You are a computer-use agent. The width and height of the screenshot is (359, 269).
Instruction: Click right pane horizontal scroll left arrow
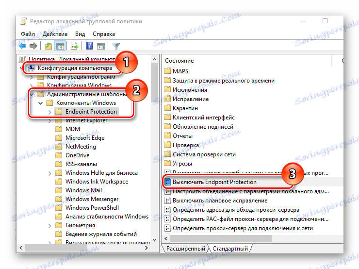click(166, 238)
